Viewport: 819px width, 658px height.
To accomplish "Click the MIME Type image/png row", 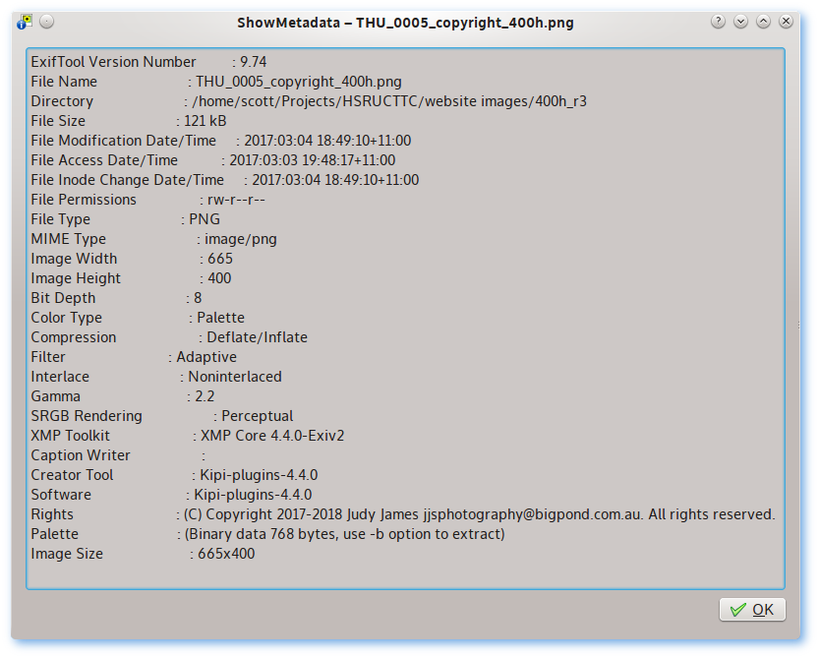I will point(153,239).
